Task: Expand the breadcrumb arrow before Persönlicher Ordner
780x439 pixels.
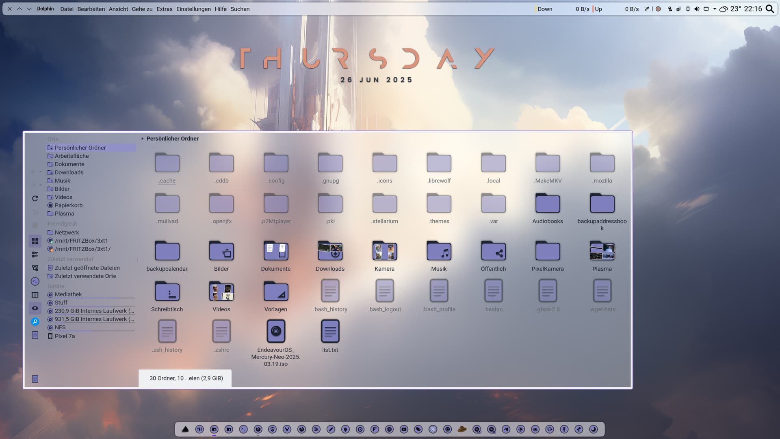Action: click(x=143, y=139)
